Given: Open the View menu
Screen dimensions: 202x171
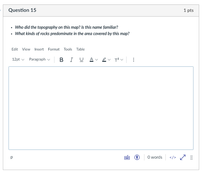Looking at the screenshot, I should coord(26,49).
